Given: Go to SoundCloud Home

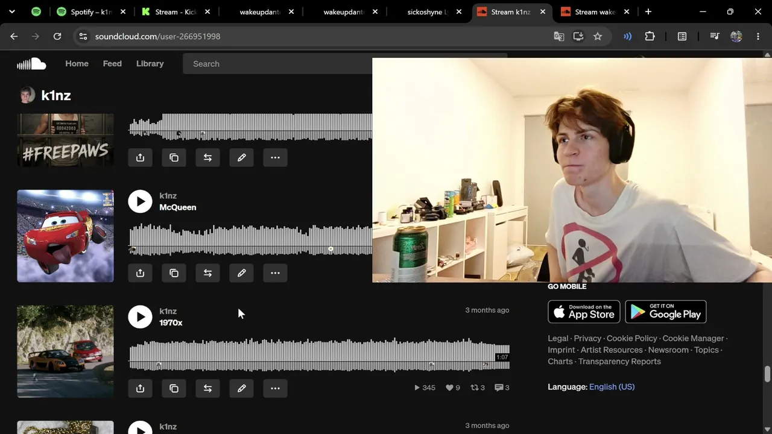Looking at the screenshot, I should (77, 63).
